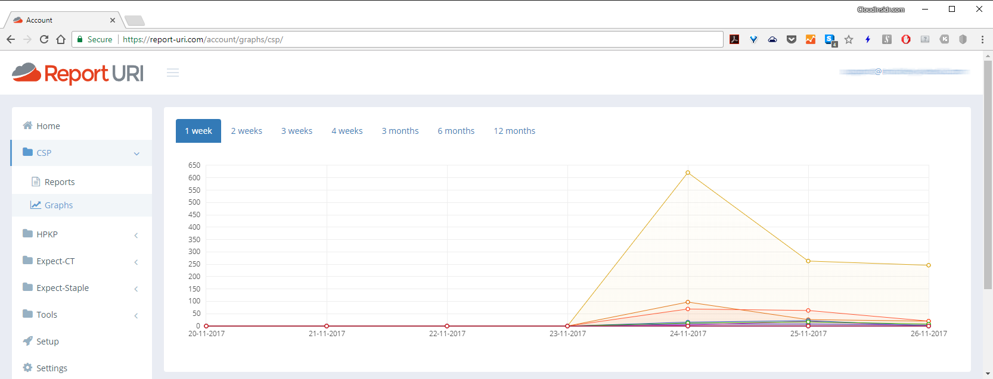
Task: Click the 24-11-2017 peak data point
Action: pyautogui.click(x=688, y=173)
